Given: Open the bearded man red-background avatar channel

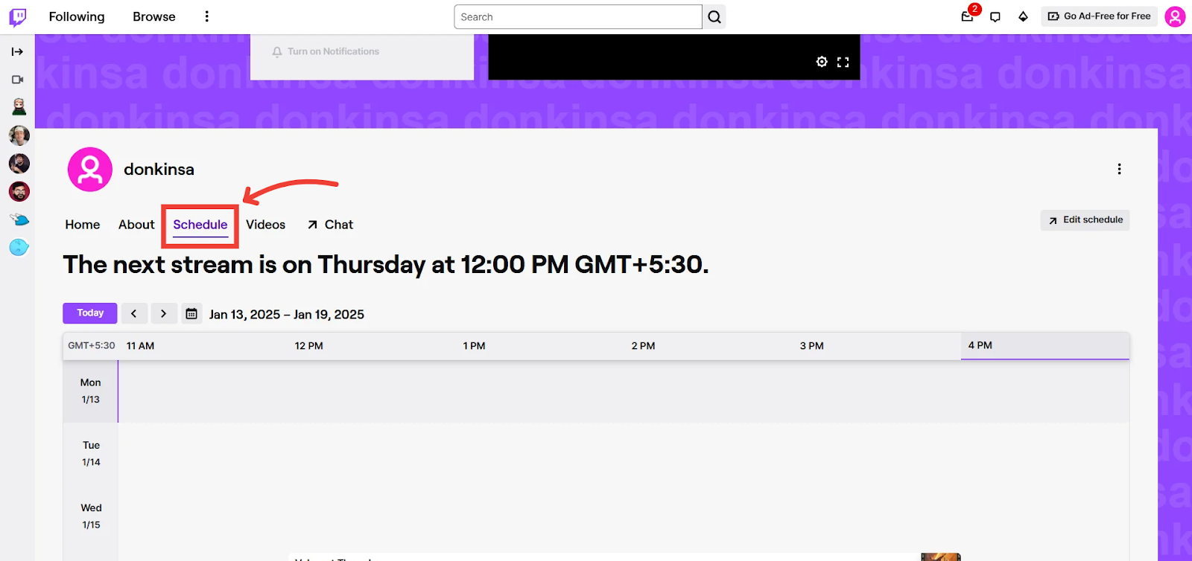Looking at the screenshot, I should click(19, 192).
